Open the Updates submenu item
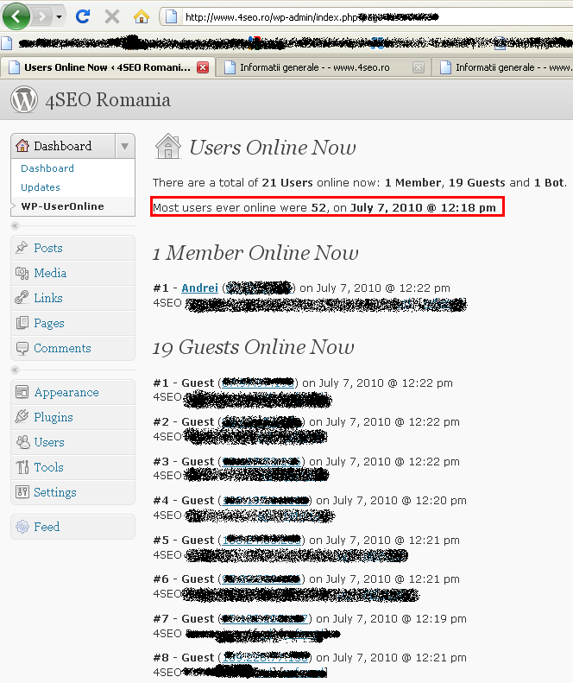573x683 pixels. (x=41, y=187)
